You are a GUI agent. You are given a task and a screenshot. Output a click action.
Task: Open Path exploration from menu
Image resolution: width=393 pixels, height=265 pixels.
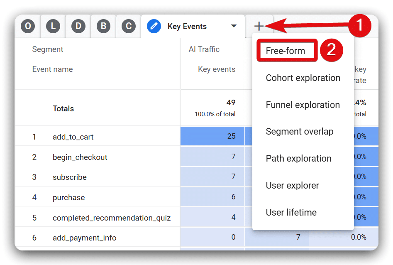(298, 159)
